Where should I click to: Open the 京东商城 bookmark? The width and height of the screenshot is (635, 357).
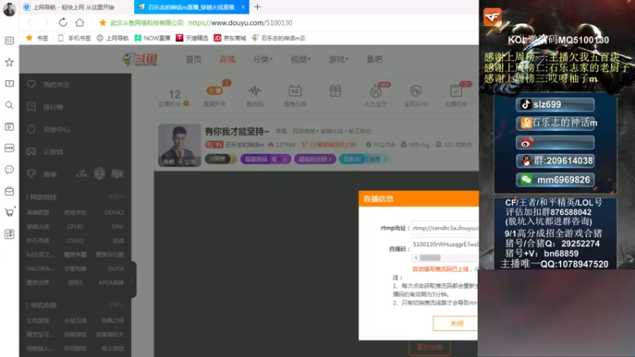230,38
